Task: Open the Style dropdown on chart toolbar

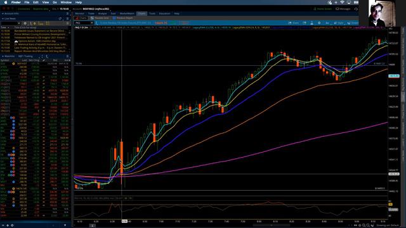Action: [338, 23]
